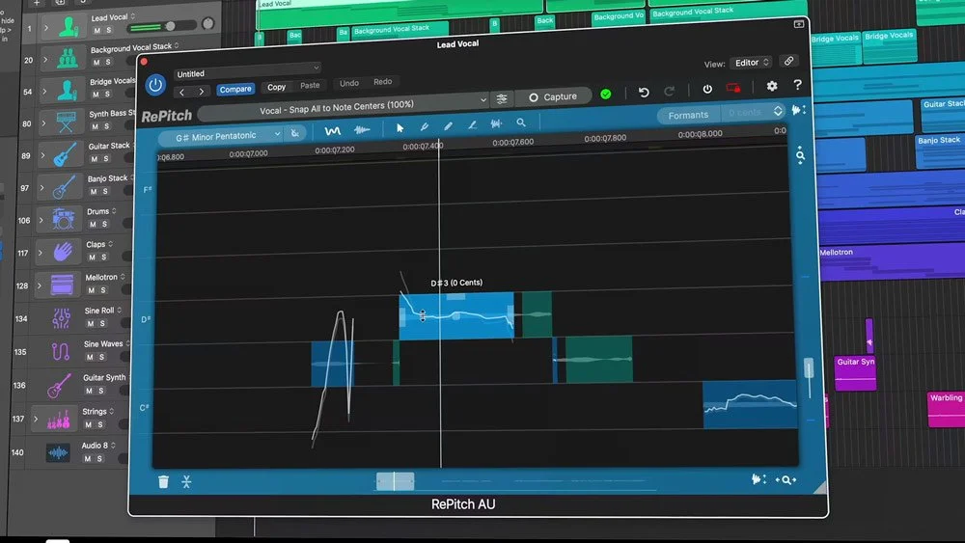Expand the Strings track stack
This screenshot has height=543, width=965.
point(36,419)
